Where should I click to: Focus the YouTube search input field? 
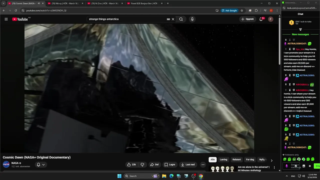pos(127,19)
